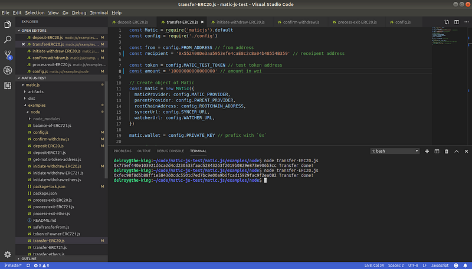Change language mode JavaScript in status bar

[440, 265]
